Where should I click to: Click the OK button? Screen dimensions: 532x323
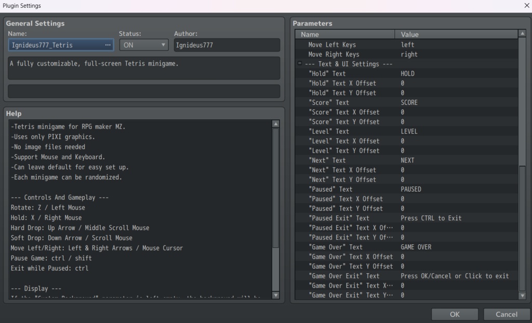coord(455,314)
